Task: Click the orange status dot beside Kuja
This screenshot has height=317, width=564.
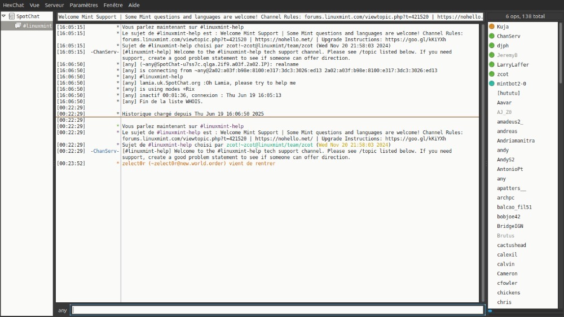Action: pyautogui.click(x=492, y=27)
